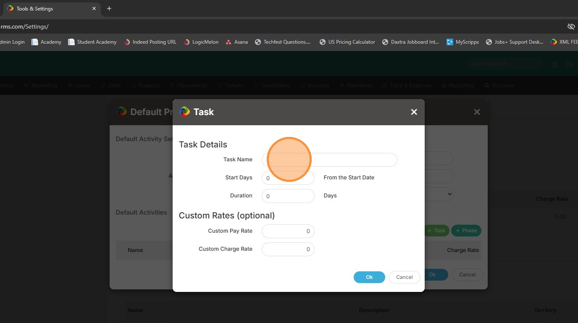Open the Marketing menu

point(40,85)
